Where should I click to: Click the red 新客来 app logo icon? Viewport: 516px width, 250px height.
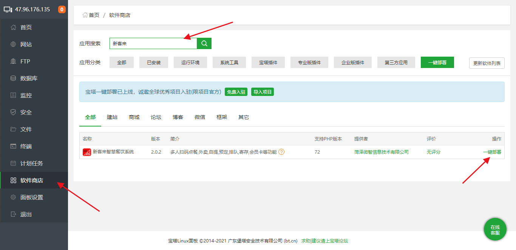click(x=87, y=152)
